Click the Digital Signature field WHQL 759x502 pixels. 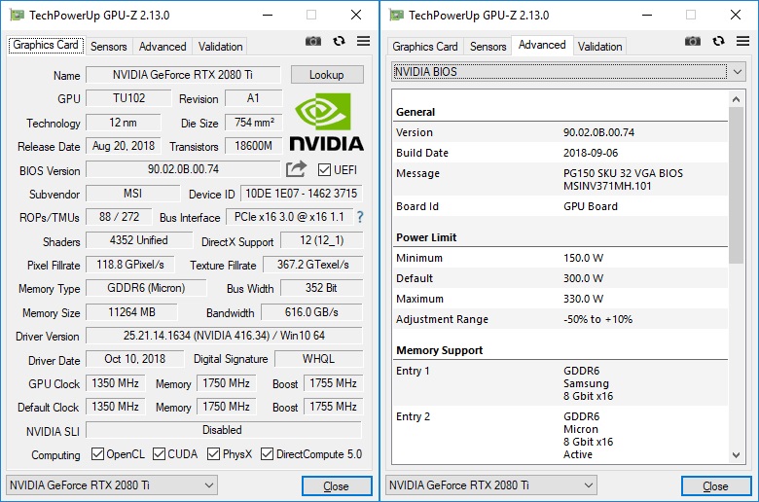[318, 359]
